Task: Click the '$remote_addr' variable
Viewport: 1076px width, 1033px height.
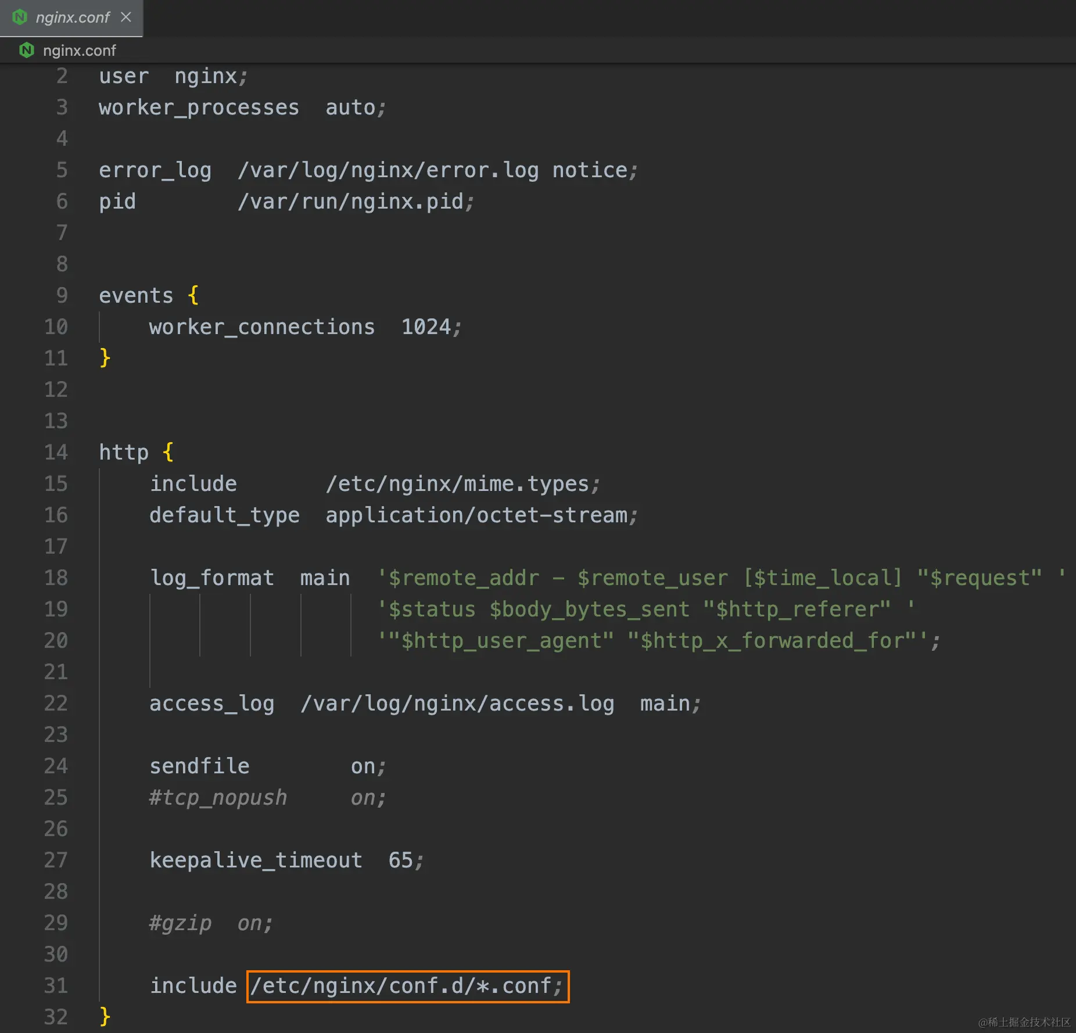Action: click(x=464, y=578)
